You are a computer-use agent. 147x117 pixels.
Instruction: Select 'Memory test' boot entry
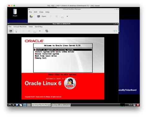point(41,58)
